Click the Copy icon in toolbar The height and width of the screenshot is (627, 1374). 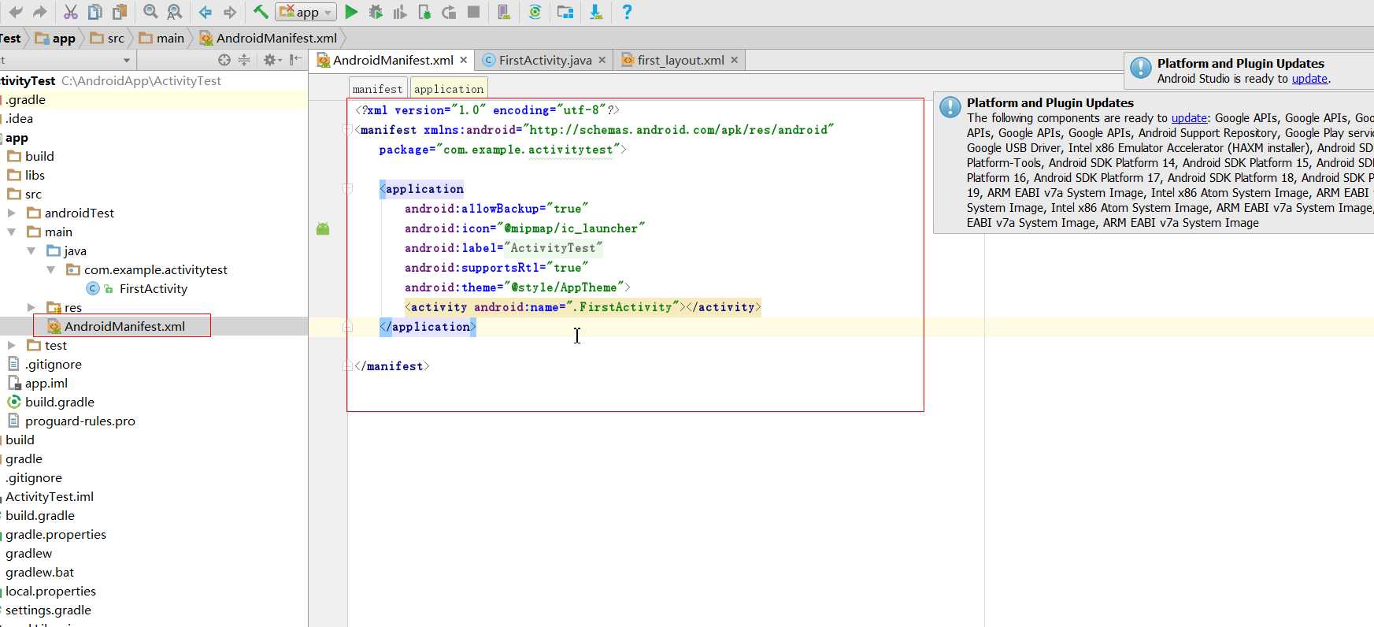[x=95, y=12]
